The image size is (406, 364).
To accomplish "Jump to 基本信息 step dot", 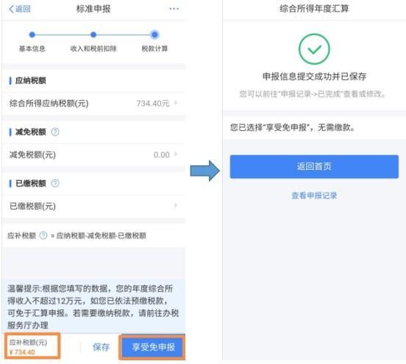I will pos(32,35).
